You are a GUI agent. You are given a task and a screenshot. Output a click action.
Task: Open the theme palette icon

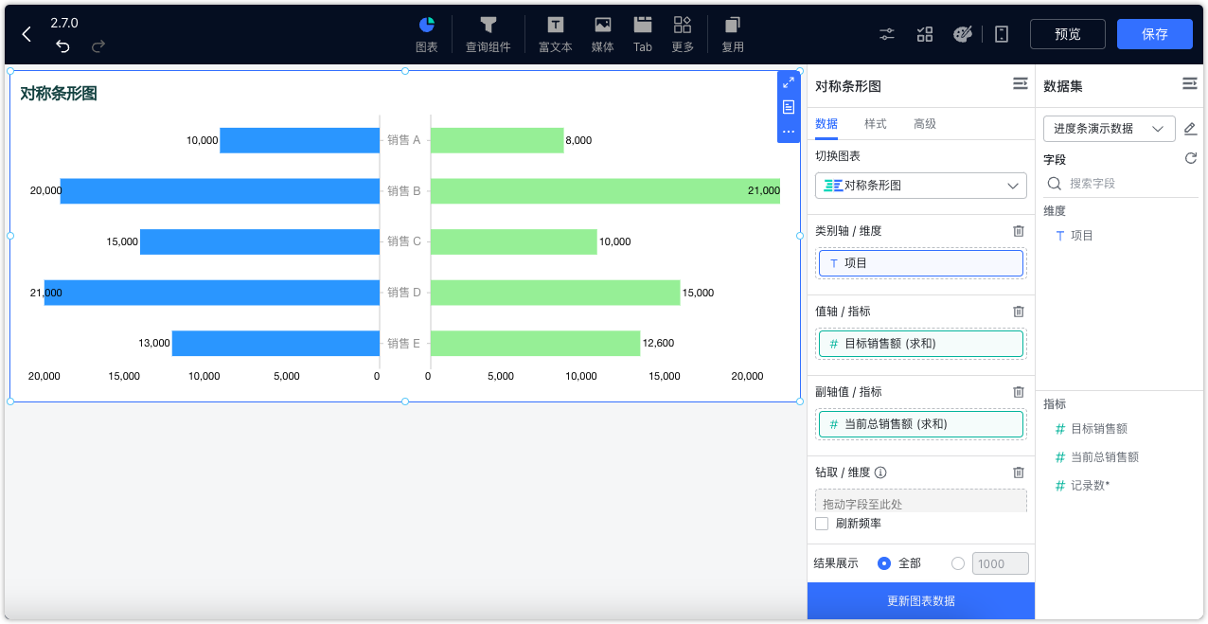[963, 33]
